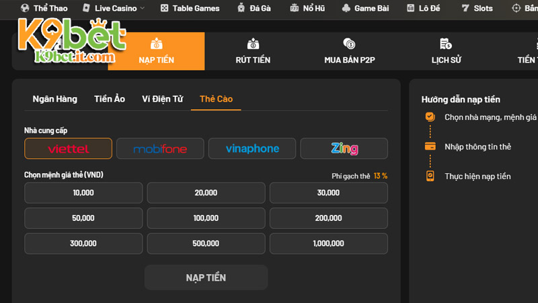The height and width of the screenshot is (303, 538).
Task: Switch to the LỊCH SỬ tab
Action: tap(447, 51)
